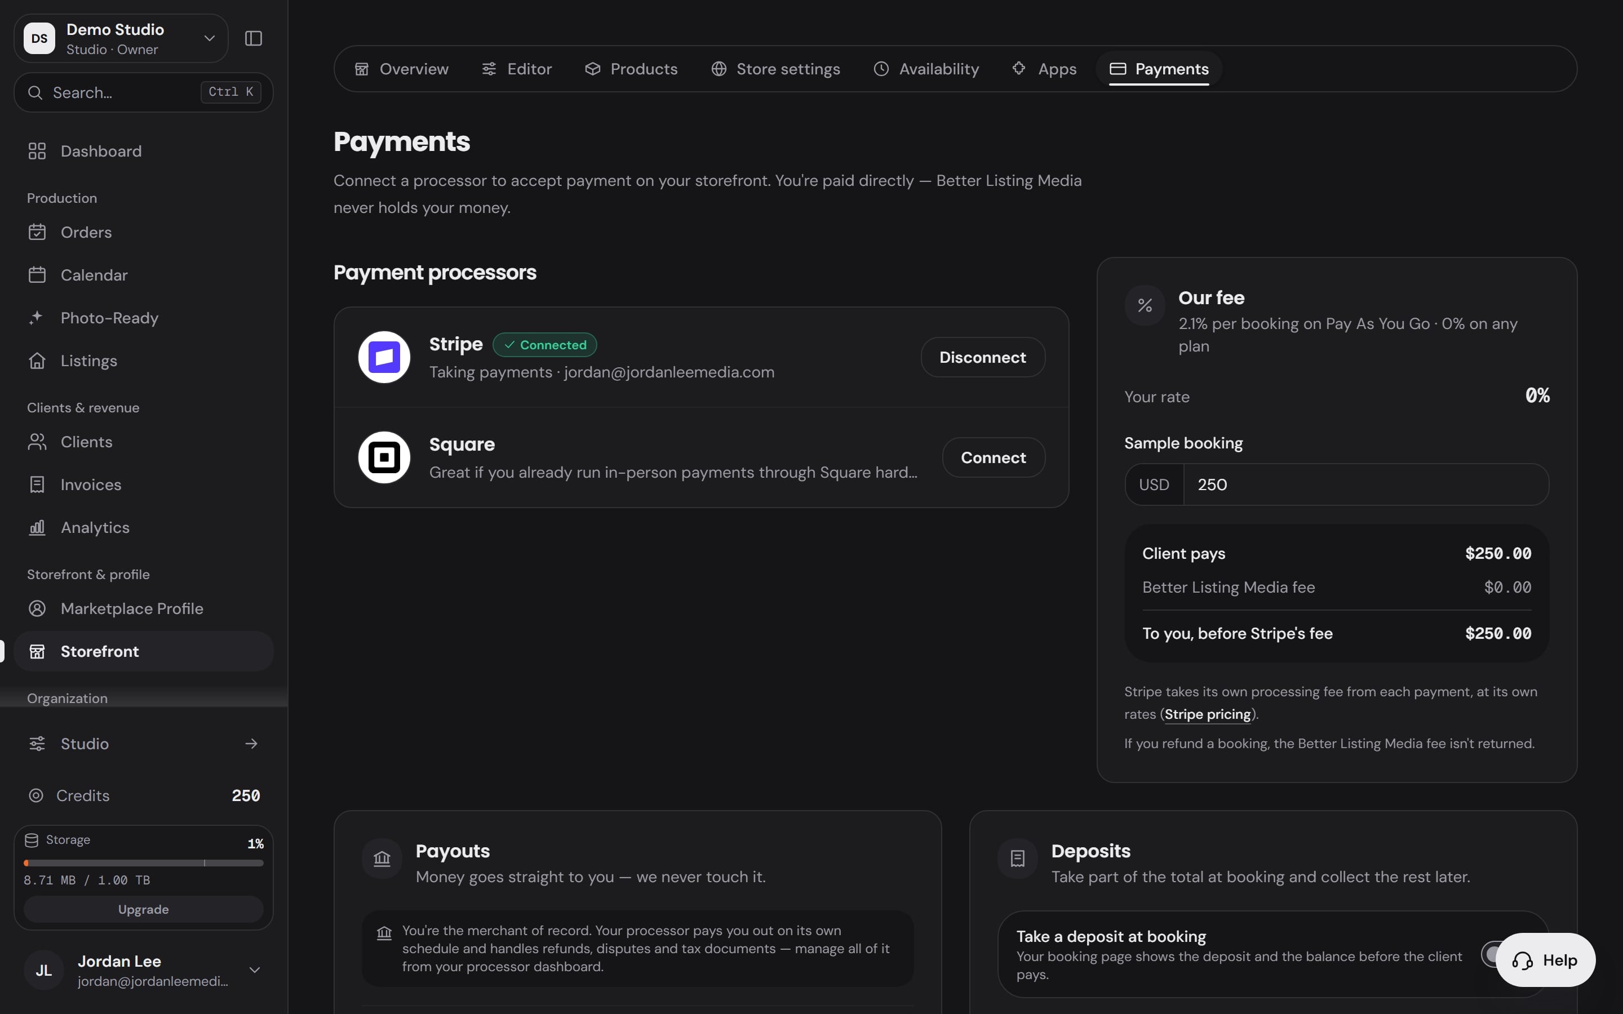The width and height of the screenshot is (1623, 1014).
Task: Open Dashboard from the sidebar
Action: pos(144,151)
